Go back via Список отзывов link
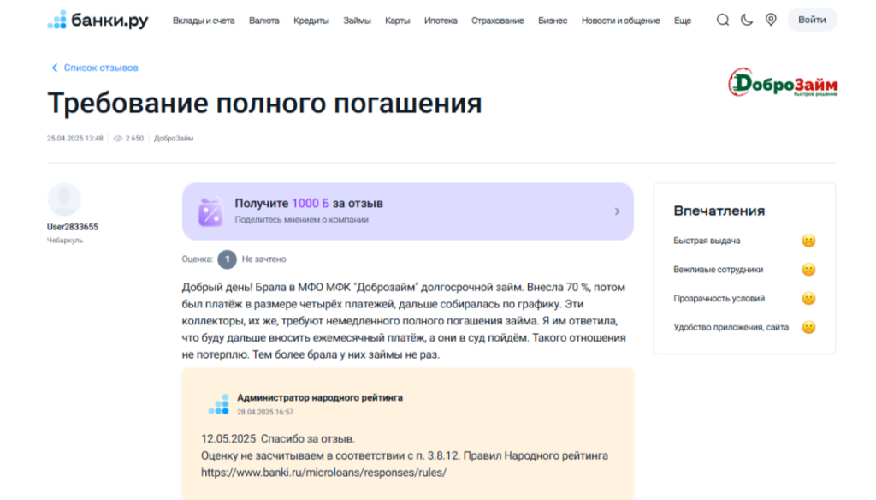876x500 pixels. pyautogui.click(x=101, y=68)
